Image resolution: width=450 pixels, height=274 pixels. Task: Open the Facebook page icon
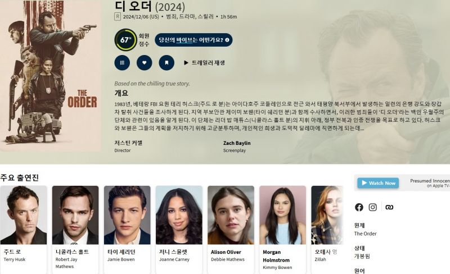click(x=359, y=207)
